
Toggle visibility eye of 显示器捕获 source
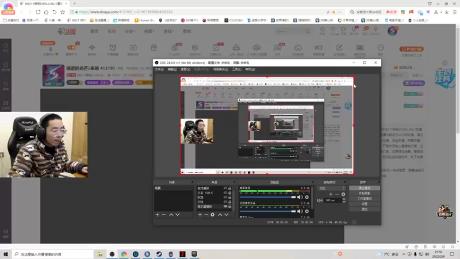(x=225, y=207)
